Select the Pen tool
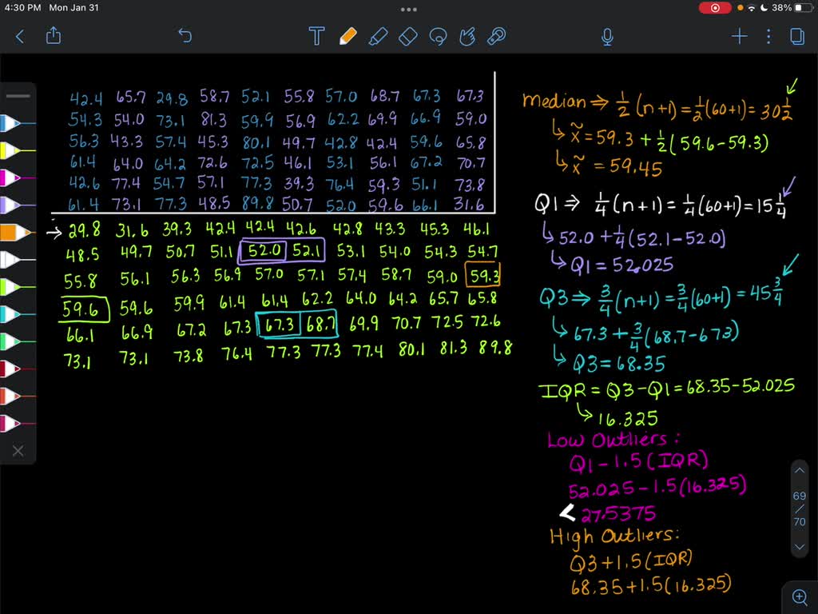Viewport: 818px width, 614px height. pyautogui.click(x=347, y=36)
